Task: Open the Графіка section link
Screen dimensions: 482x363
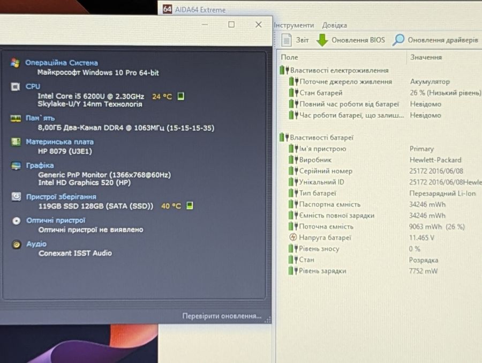Action: [40, 166]
